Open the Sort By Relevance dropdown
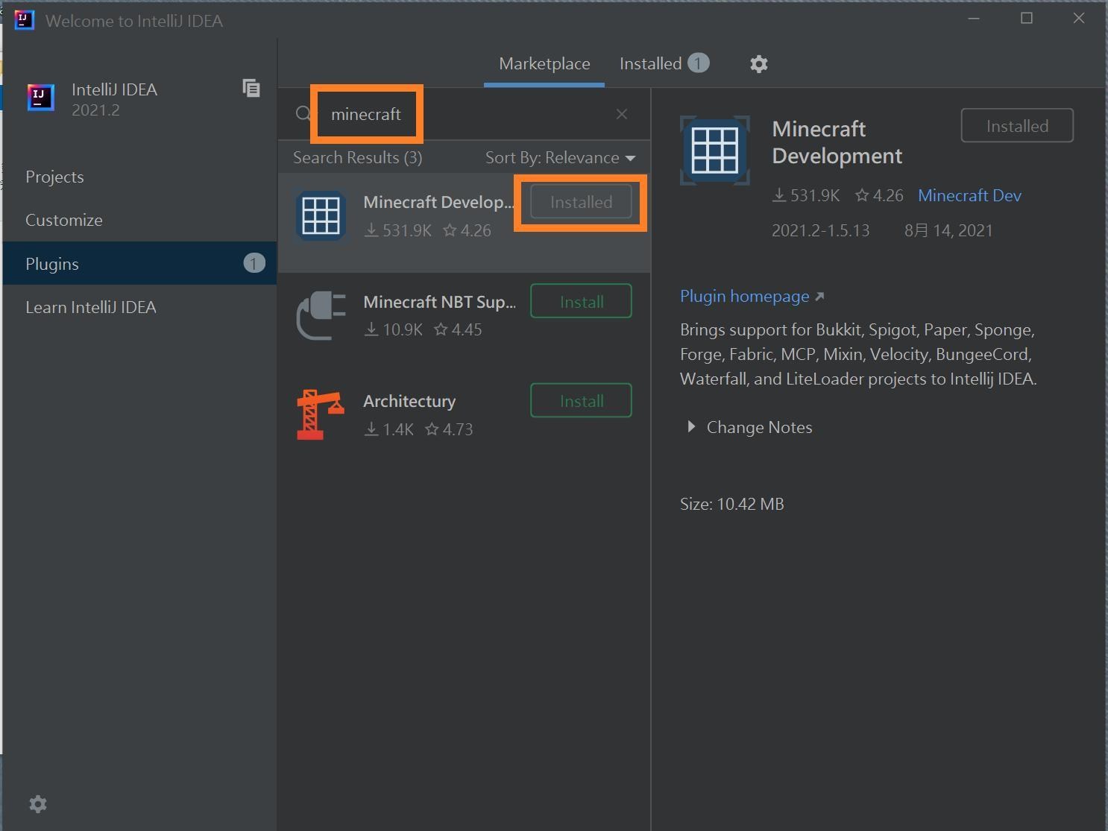Screen dimensions: 1108x831 (560, 158)
